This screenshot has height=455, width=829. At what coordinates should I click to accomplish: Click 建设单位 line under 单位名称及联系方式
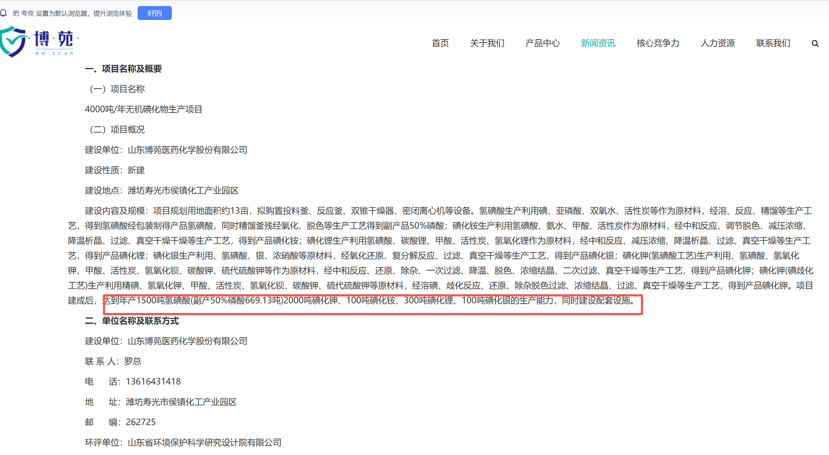166,341
